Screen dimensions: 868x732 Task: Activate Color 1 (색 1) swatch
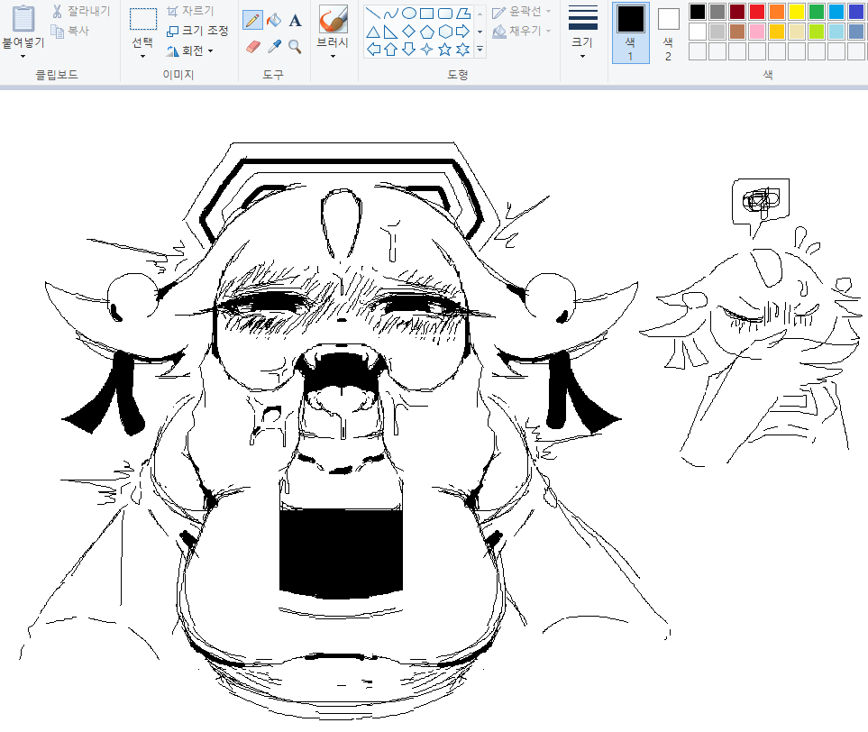(631, 32)
